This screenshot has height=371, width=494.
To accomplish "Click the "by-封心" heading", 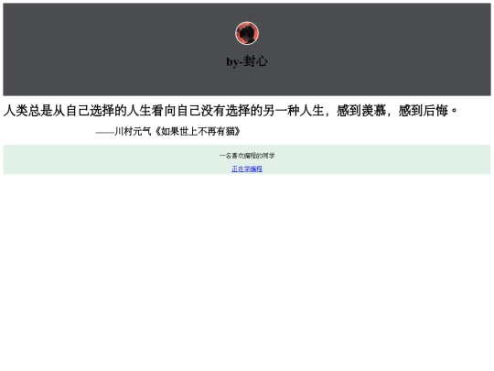I will tap(247, 61).
